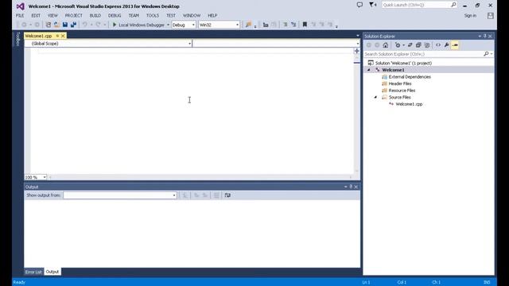Screen dimensions: 509x286
Task: Open the (Global Scope) dropdown
Action: (108, 44)
